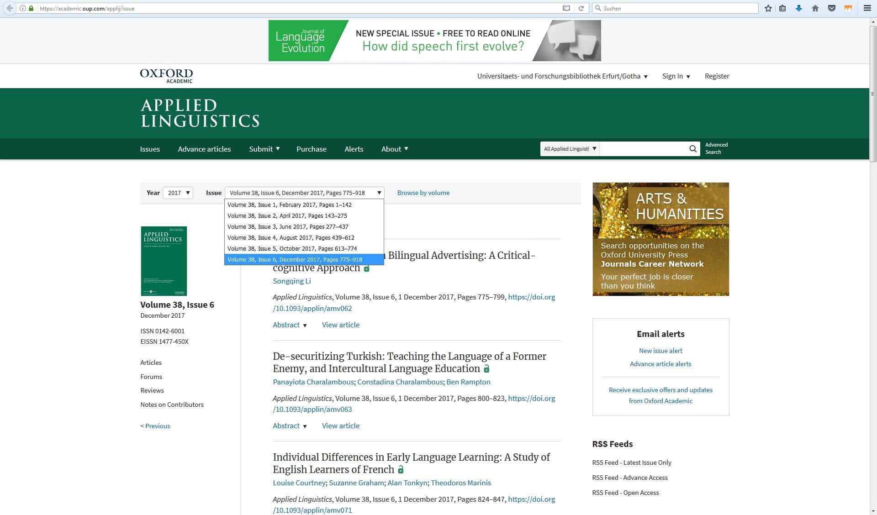Select Volume 38, Issue 4, August 2017
877x515 pixels.
tap(304, 237)
